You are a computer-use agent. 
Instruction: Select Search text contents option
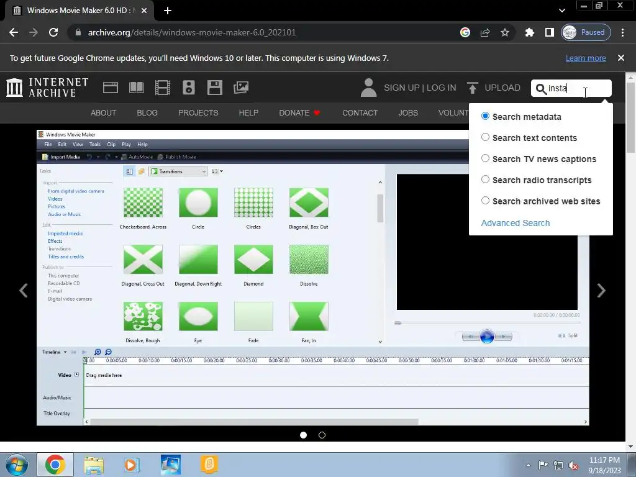click(485, 137)
